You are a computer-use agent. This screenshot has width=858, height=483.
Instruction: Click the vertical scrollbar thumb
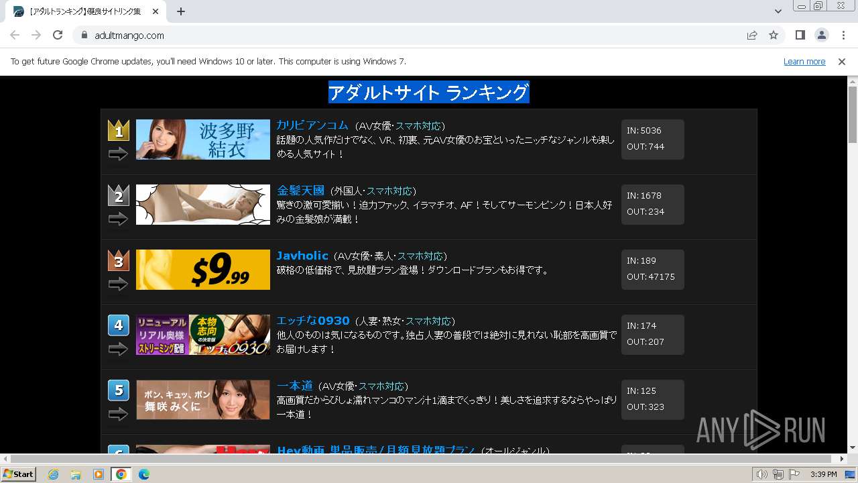point(853,114)
